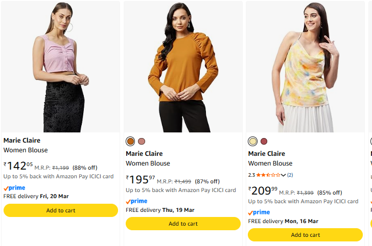The height and width of the screenshot is (246, 372).
Task: Expand the 2.3 star rating popover chevron
Action: pyautogui.click(x=283, y=175)
